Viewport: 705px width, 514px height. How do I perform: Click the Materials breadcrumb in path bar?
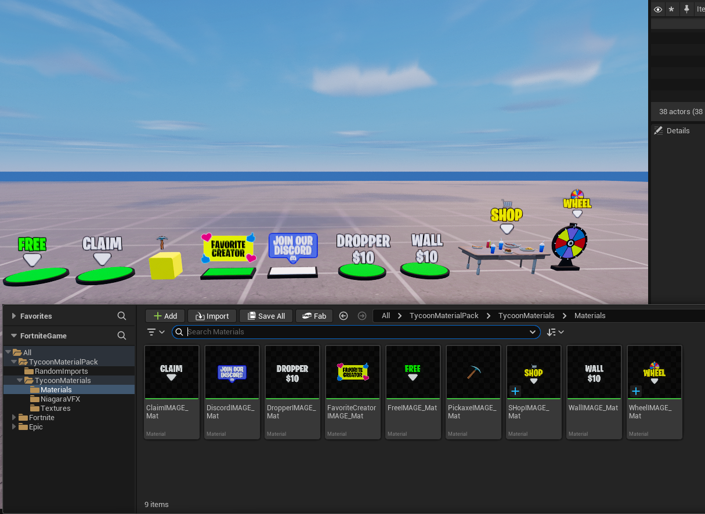590,316
